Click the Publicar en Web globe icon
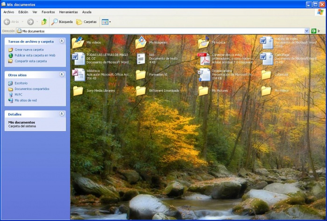Viewport: 327px width, 221px height. pos(10,55)
